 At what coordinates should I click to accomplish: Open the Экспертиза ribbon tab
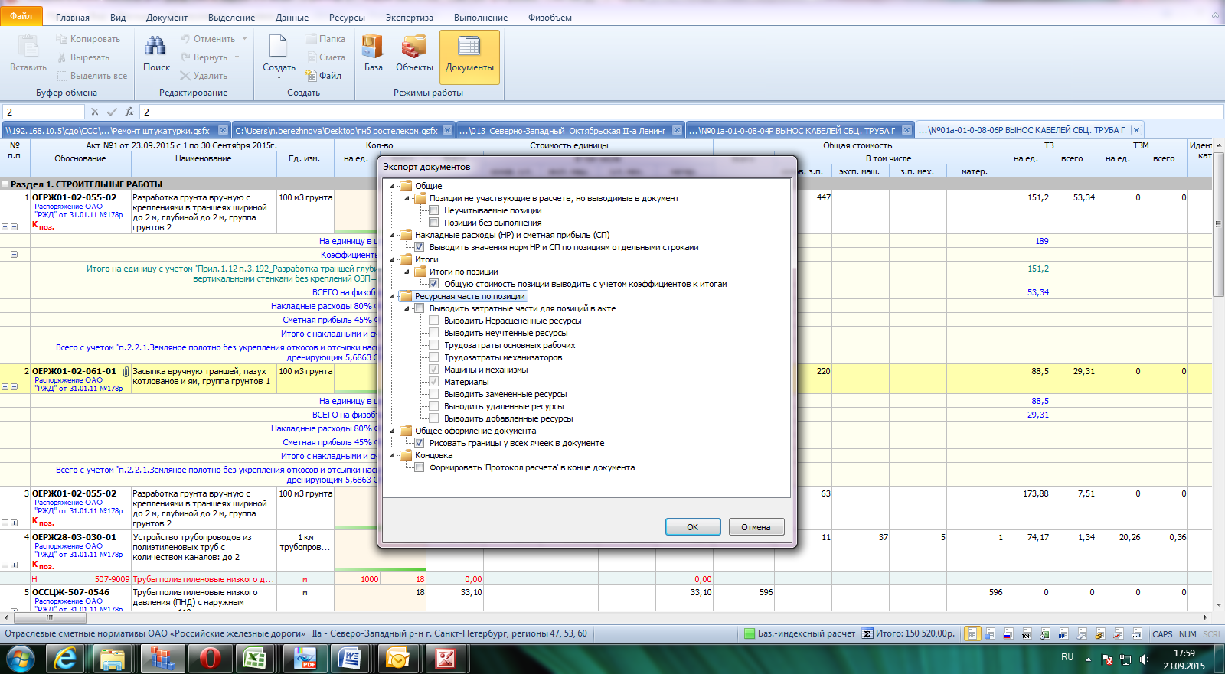(409, 17)
